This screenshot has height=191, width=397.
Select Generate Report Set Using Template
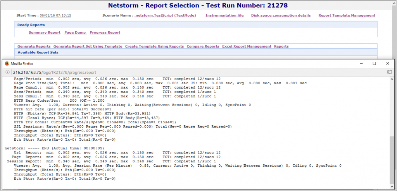tap(88, 46)
